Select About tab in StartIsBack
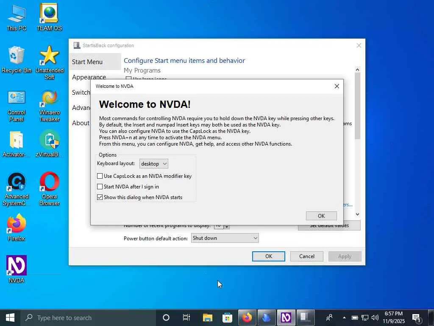This screenshot has height=326, width=434. pos(81,123)
